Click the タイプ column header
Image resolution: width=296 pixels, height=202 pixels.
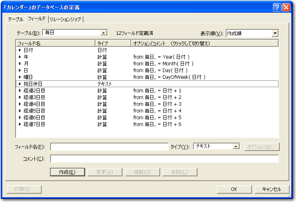pos(113,43)
